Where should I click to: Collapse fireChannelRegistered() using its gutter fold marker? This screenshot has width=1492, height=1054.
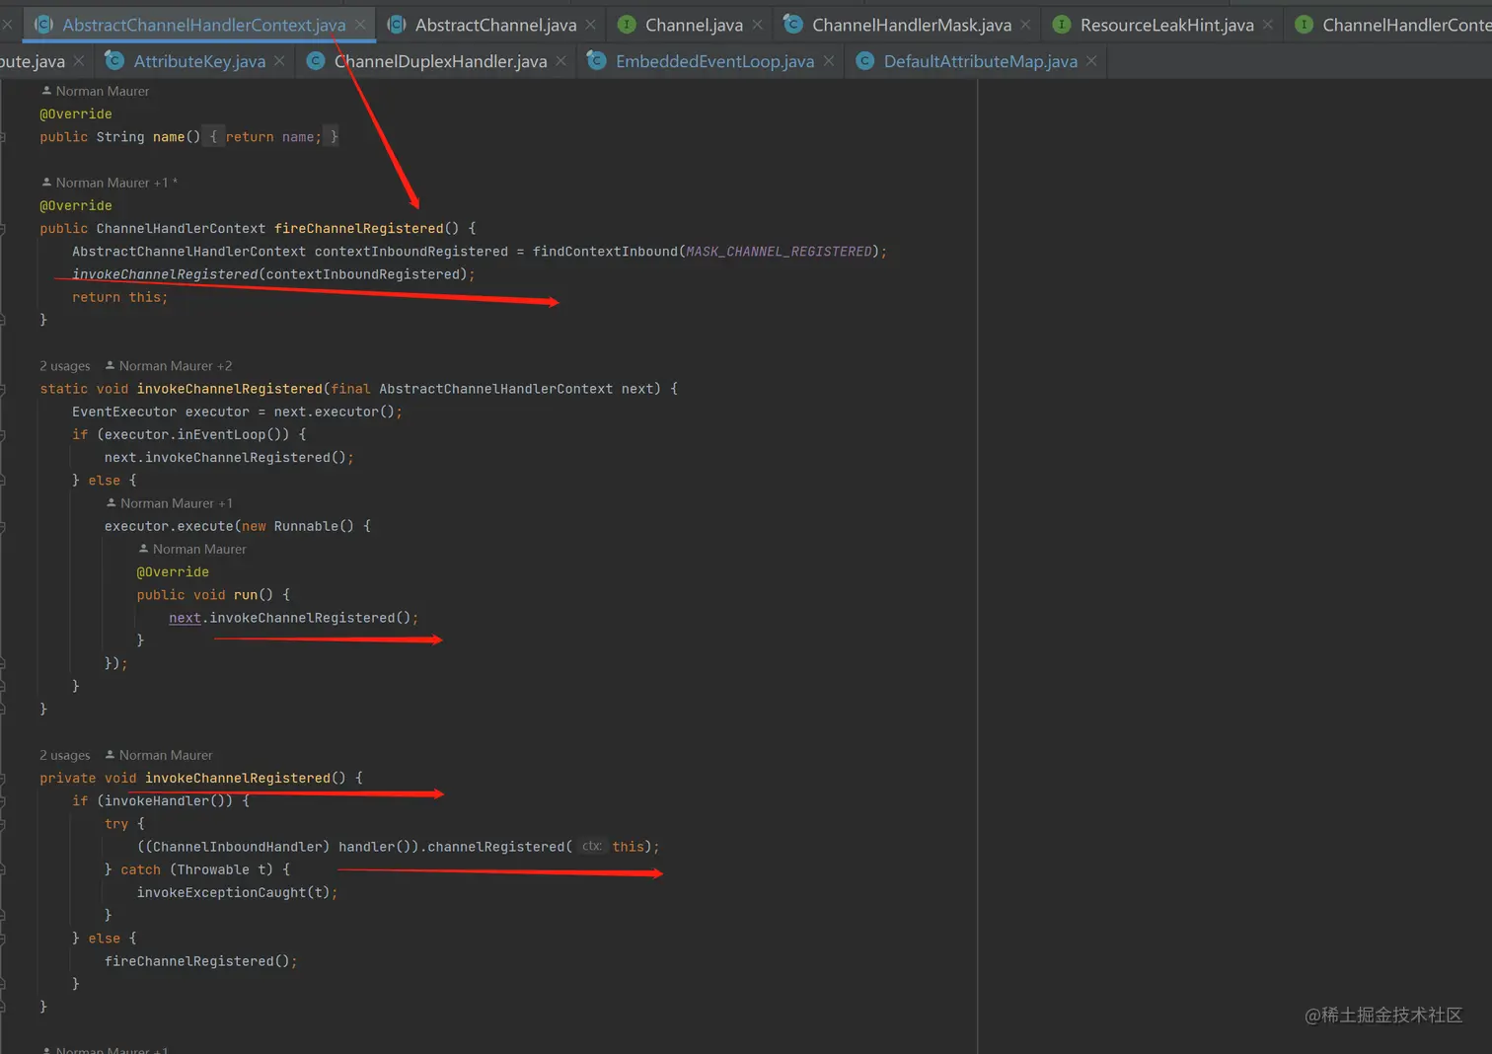(x=3, y=229)
